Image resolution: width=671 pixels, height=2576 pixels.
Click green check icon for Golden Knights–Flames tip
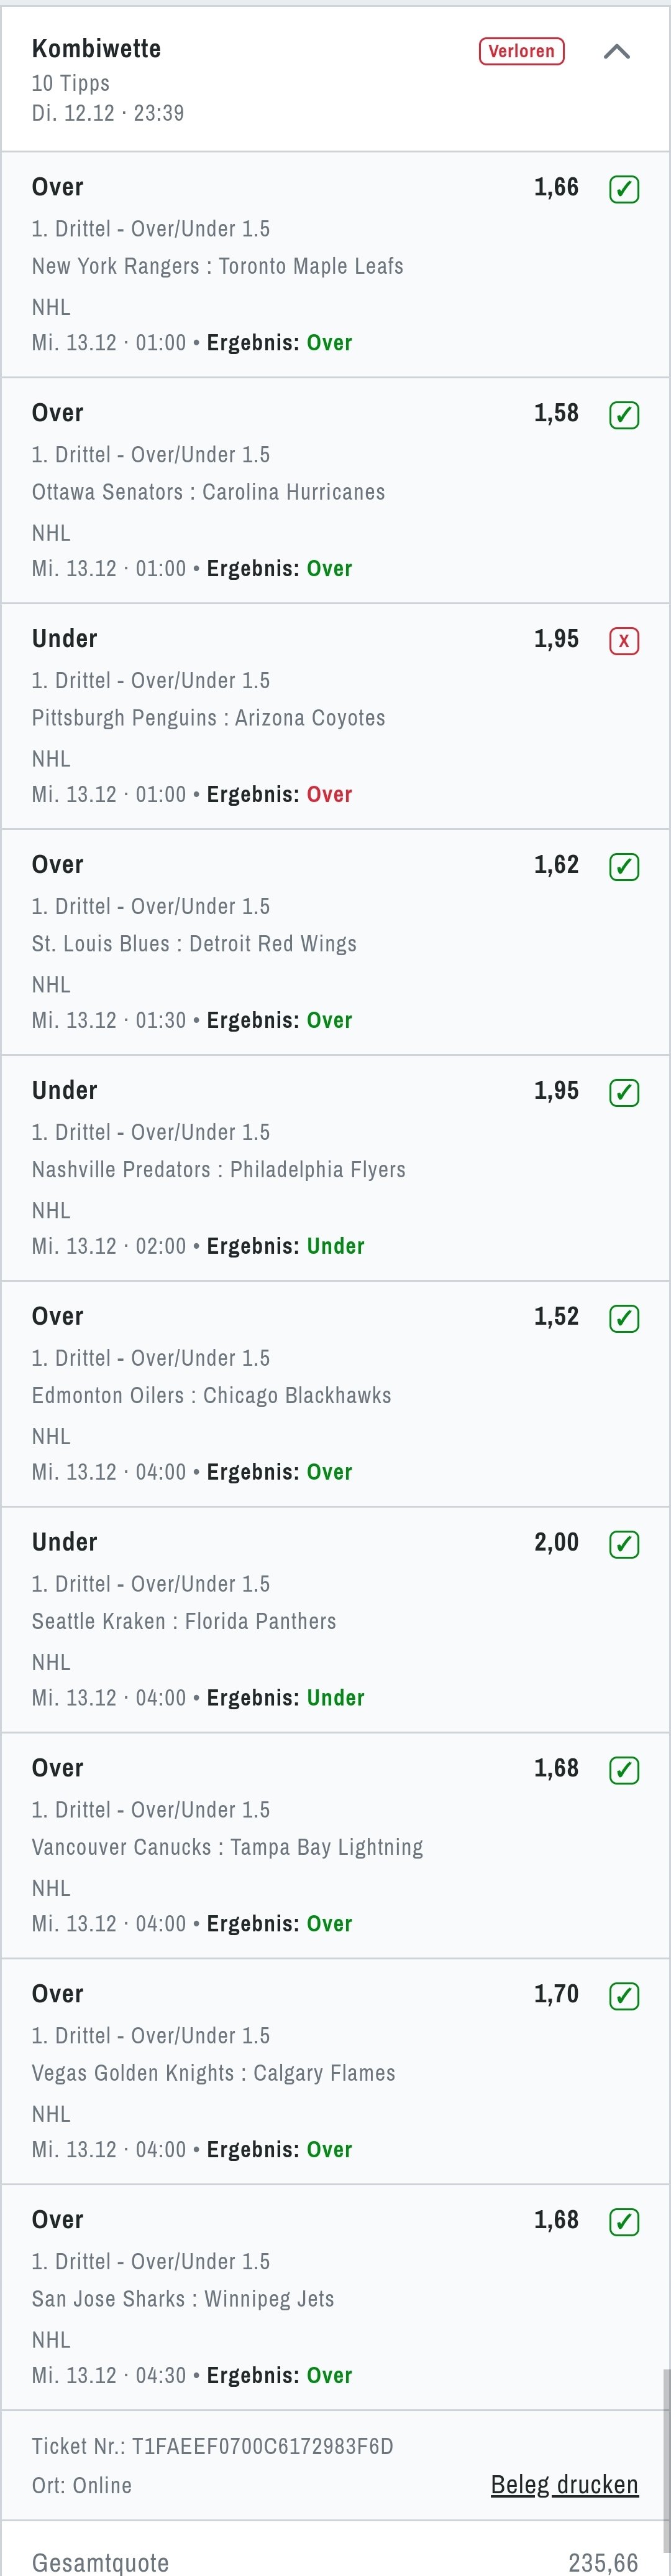(x=624, y=1997)
